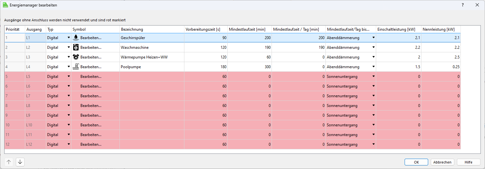Move selected row up with arrow button

point(9,162)
